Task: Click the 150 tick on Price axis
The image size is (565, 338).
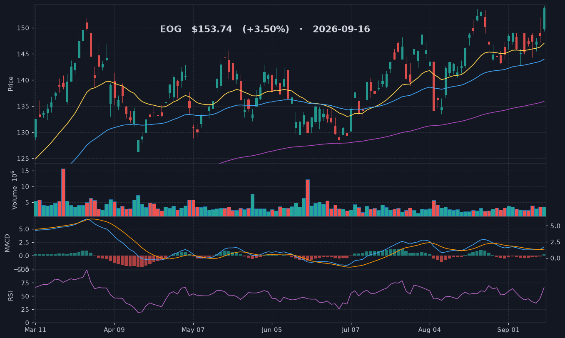Action: tap(23, 28)
